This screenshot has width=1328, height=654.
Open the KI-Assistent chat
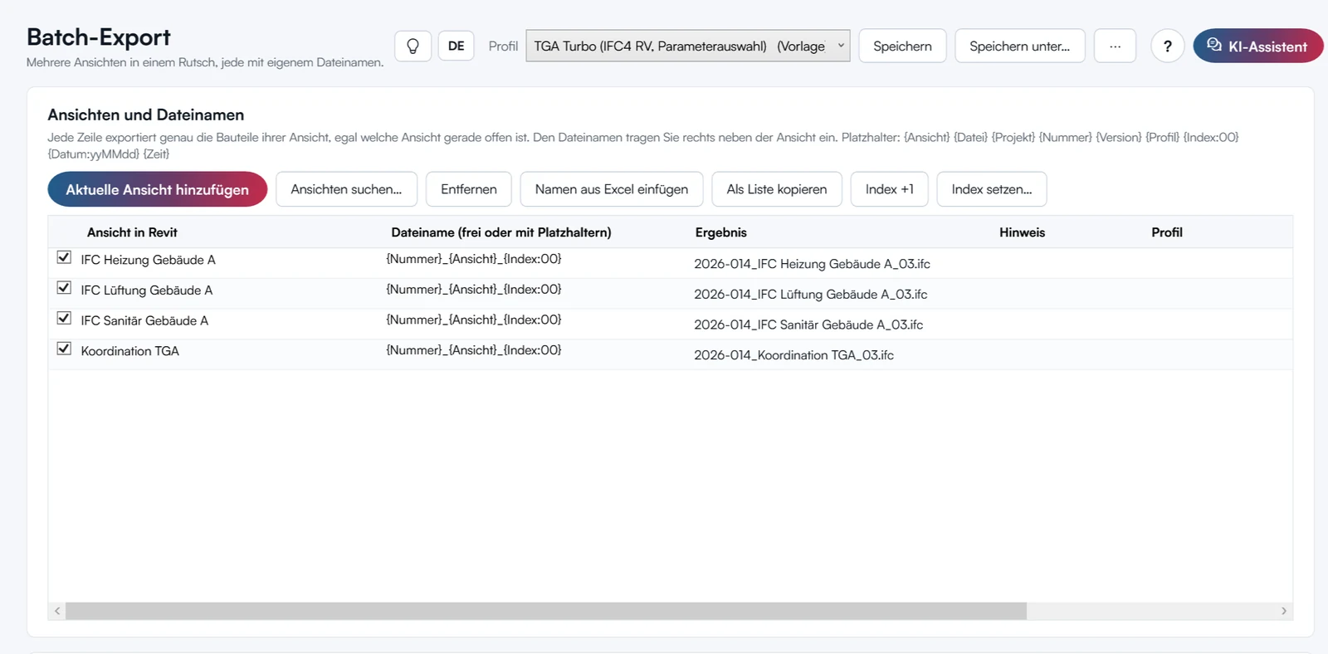click(x=1257, y=46)
